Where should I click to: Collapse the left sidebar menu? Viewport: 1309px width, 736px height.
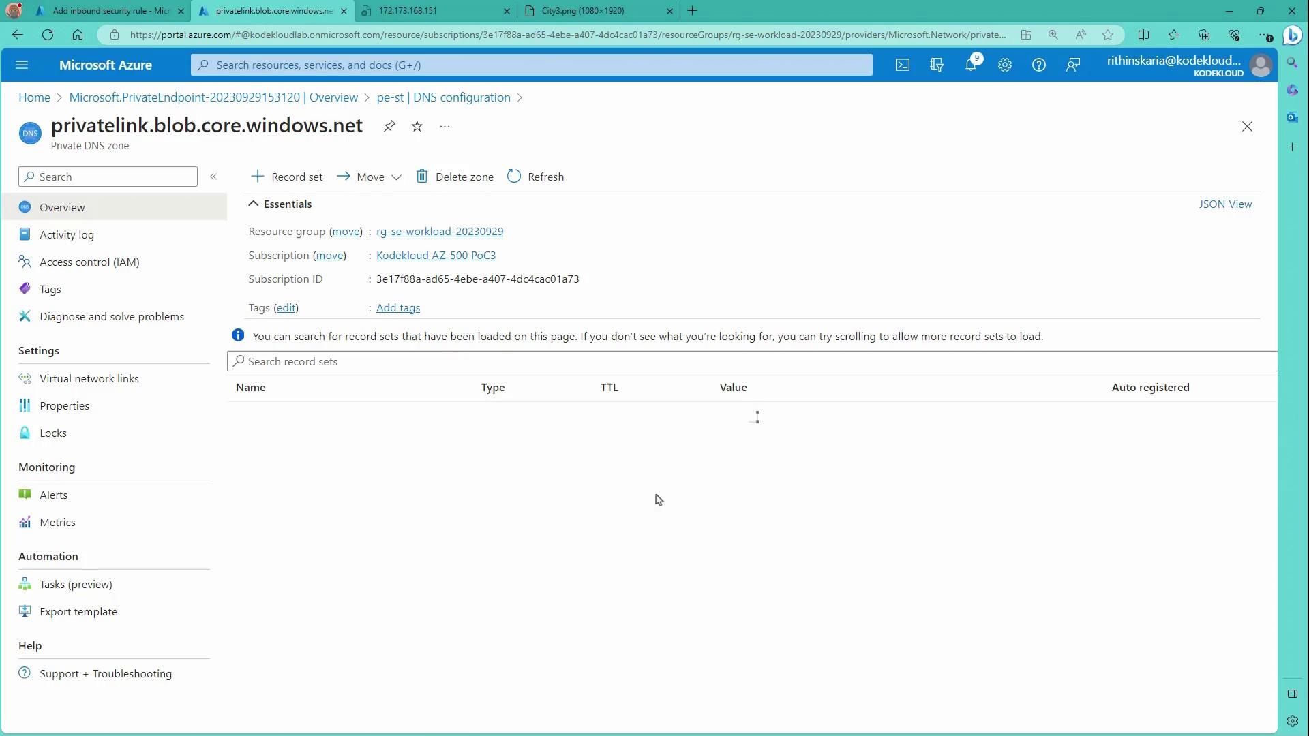[213, 177]
